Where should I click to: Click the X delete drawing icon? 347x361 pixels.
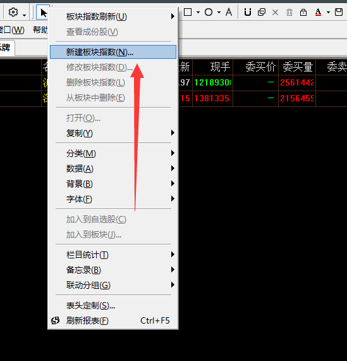tap(275, 12)
